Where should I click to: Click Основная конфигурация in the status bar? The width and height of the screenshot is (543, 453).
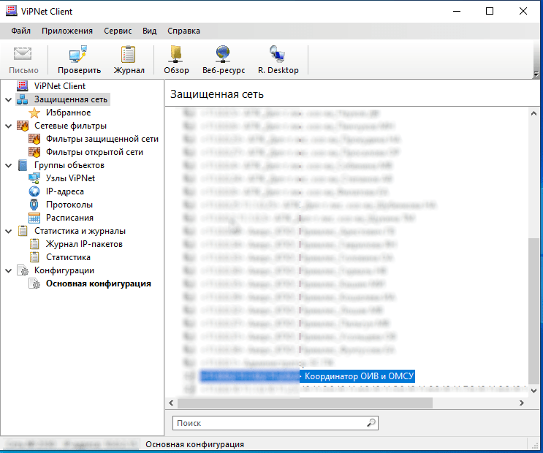[194, 444]
